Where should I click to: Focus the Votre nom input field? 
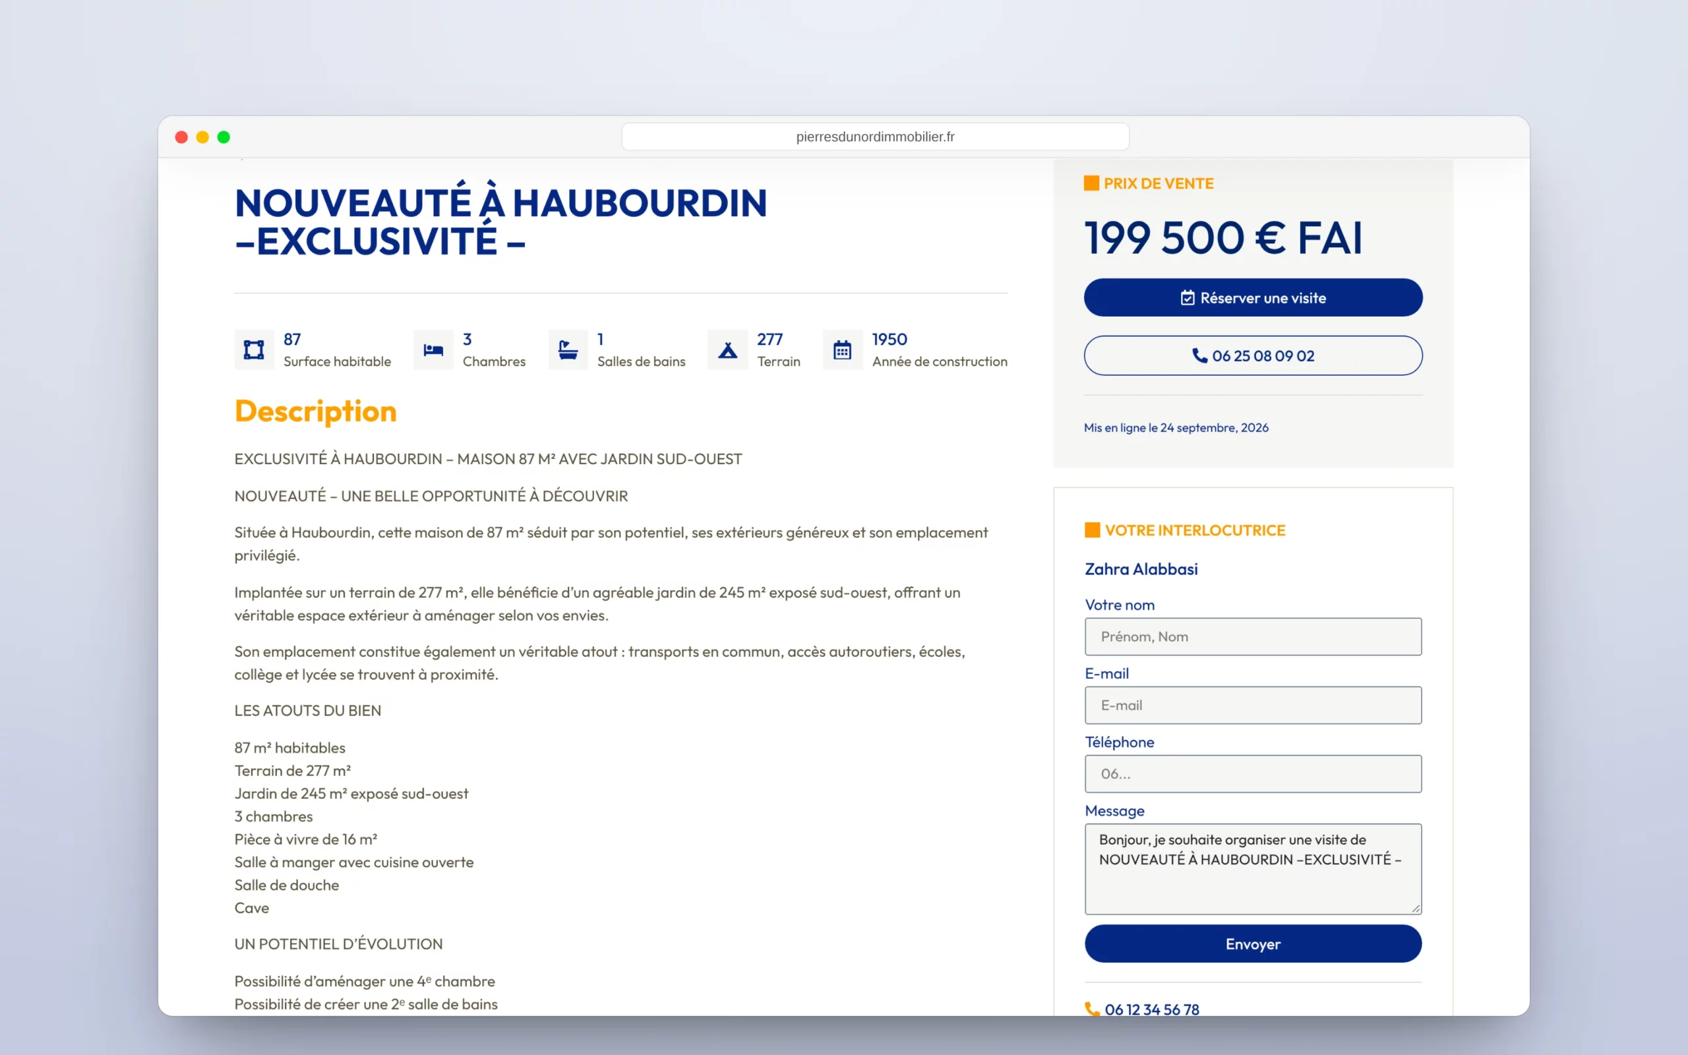pos(1253,636)
